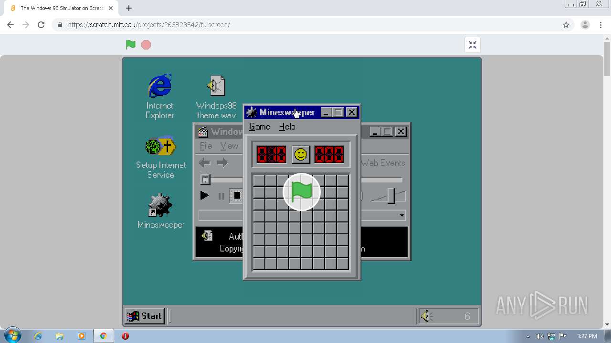Image resolution: width=611 pixels, height=343 pixels.
Task: Open the Chrome three-dot menu
Action: (x=600, y=25)
